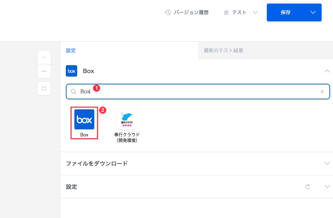Screen dimensions: 333x218
Task: Zoom in with the plus button
Action: point(44,57)
